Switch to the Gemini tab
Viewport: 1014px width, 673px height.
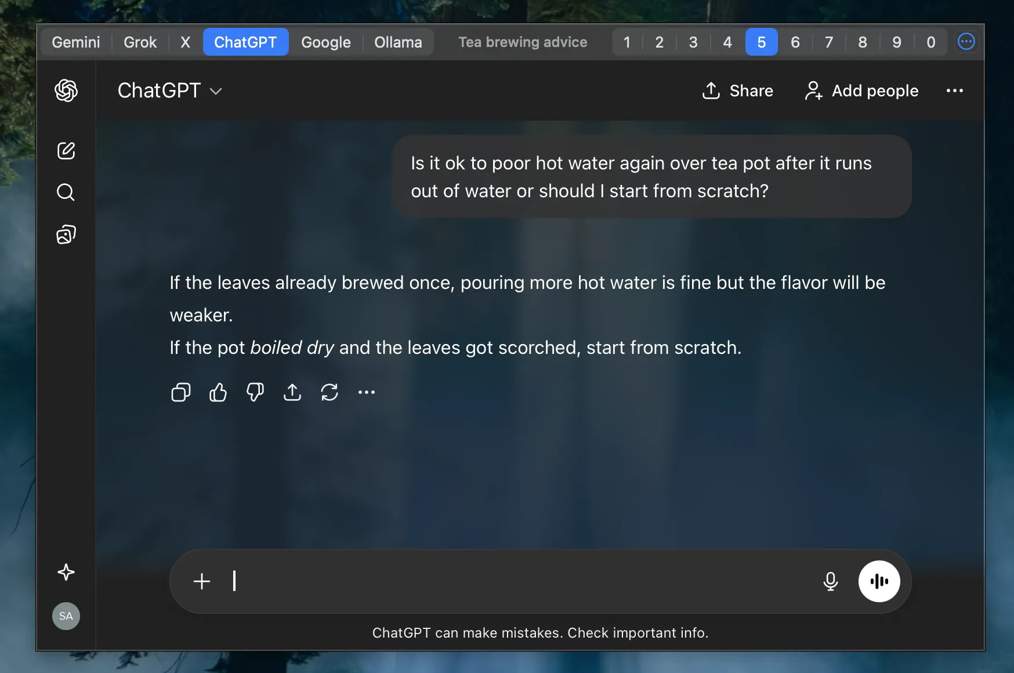click(76, 42)
